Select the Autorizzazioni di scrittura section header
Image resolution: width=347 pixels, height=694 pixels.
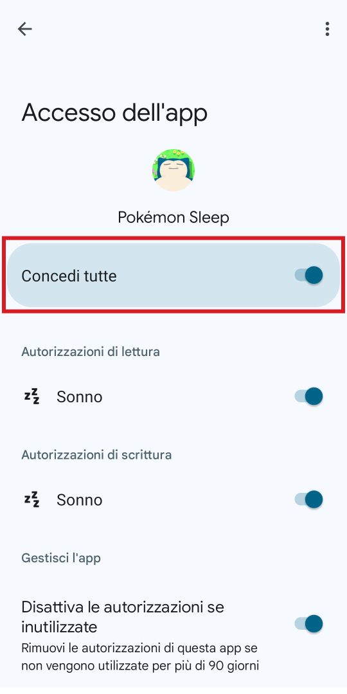point(96,454)
